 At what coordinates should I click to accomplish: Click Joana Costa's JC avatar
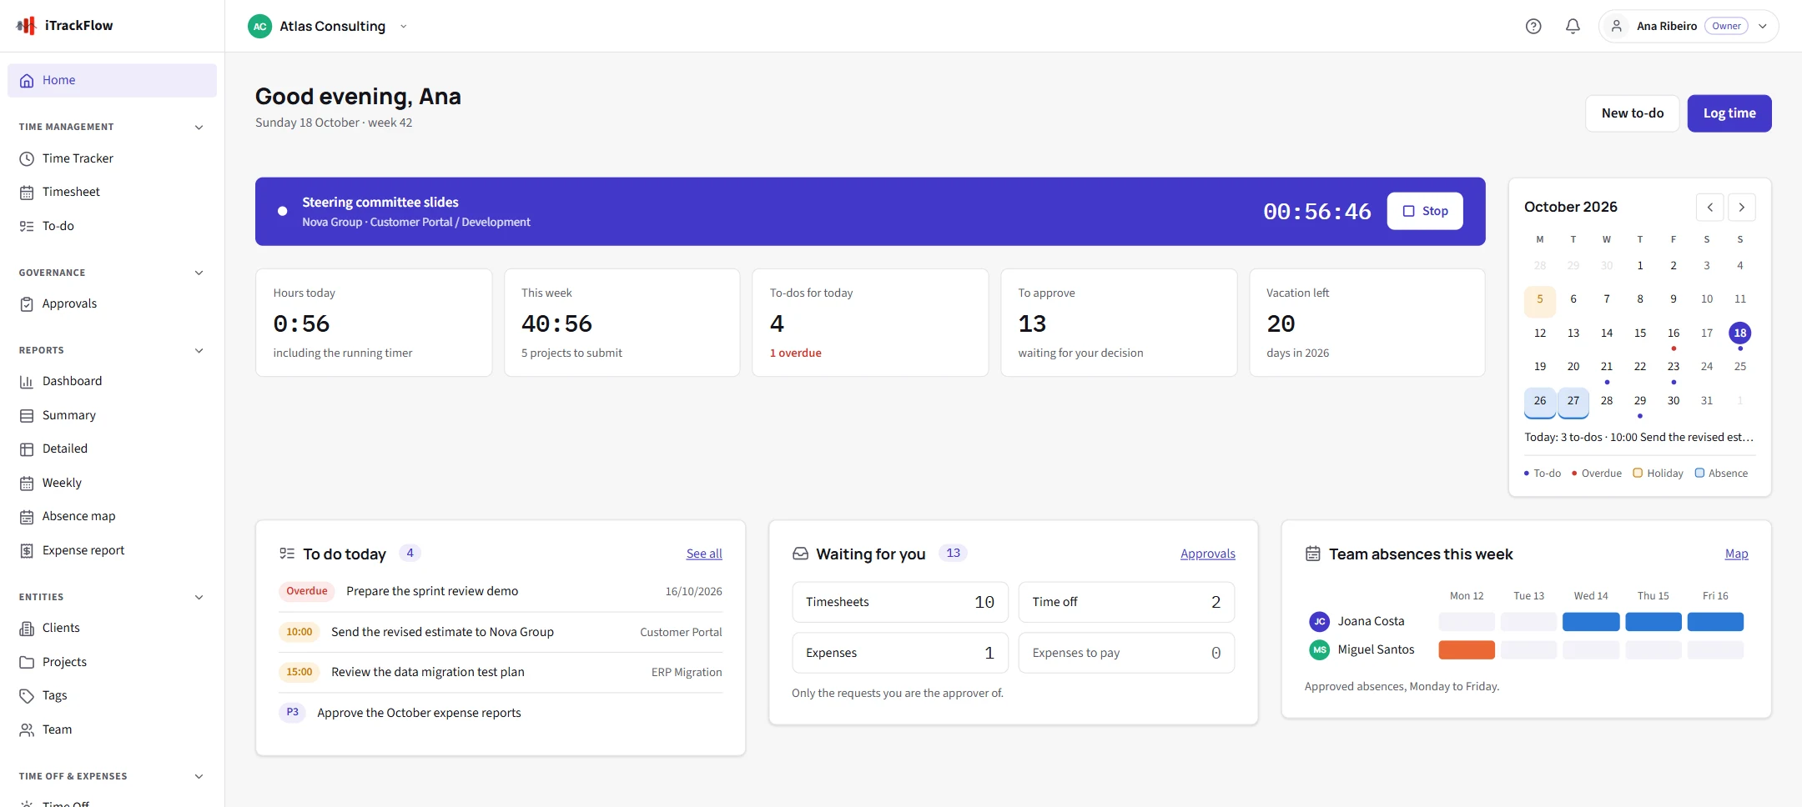[x=1319, y=621]
